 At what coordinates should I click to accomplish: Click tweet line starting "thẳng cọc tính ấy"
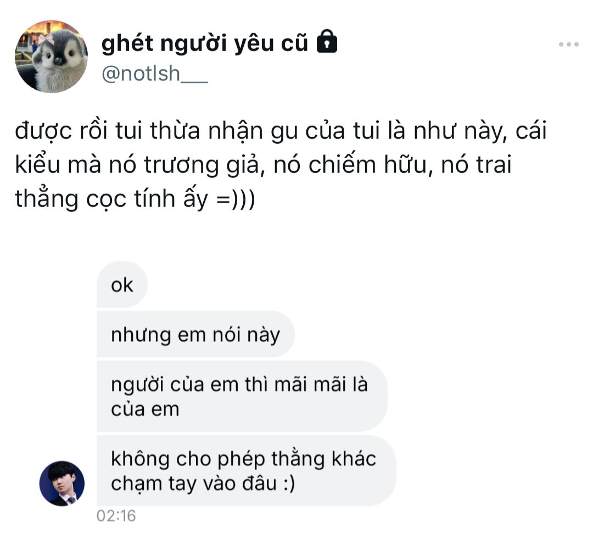pyautogui.click(x=135, y=199)
